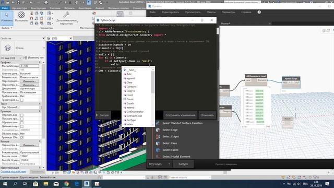Toggle Обрезать вид checkbox
The width and height of the screenshot is (334, 188).
22,115
